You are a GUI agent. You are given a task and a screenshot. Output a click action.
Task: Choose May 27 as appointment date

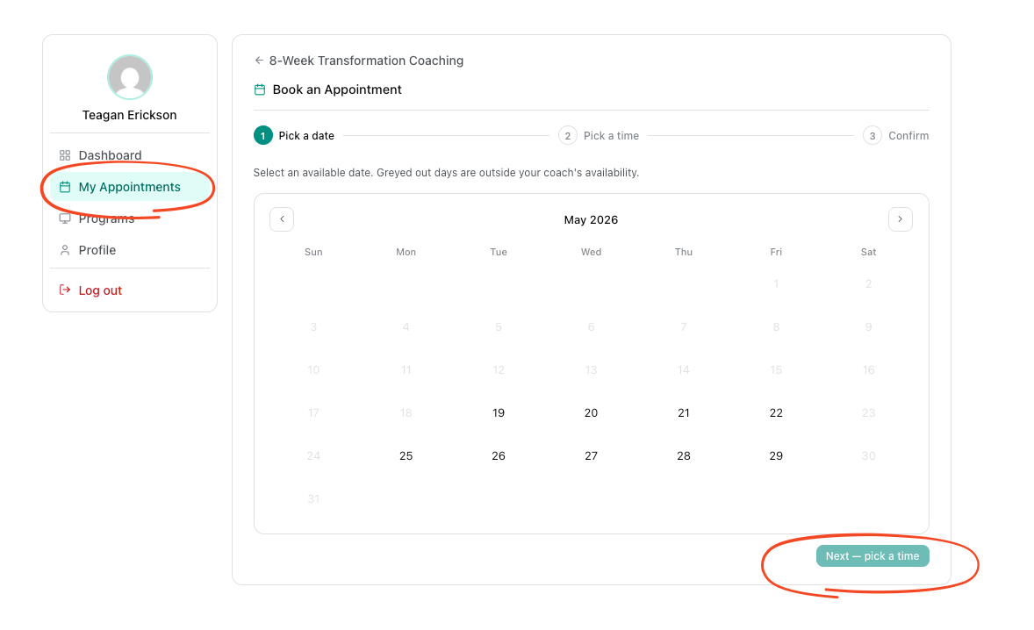[592, 456]
